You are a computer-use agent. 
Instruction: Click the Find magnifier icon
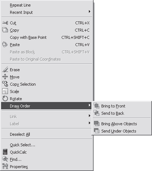5,159
